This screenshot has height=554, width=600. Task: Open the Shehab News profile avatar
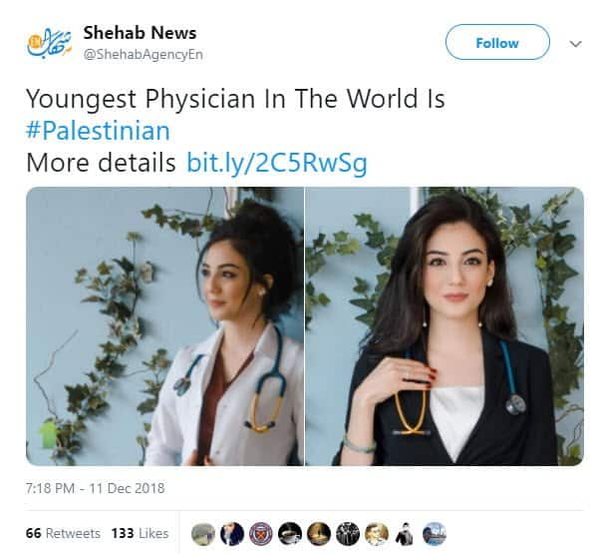pyautogui.click(x=49, y=43)
